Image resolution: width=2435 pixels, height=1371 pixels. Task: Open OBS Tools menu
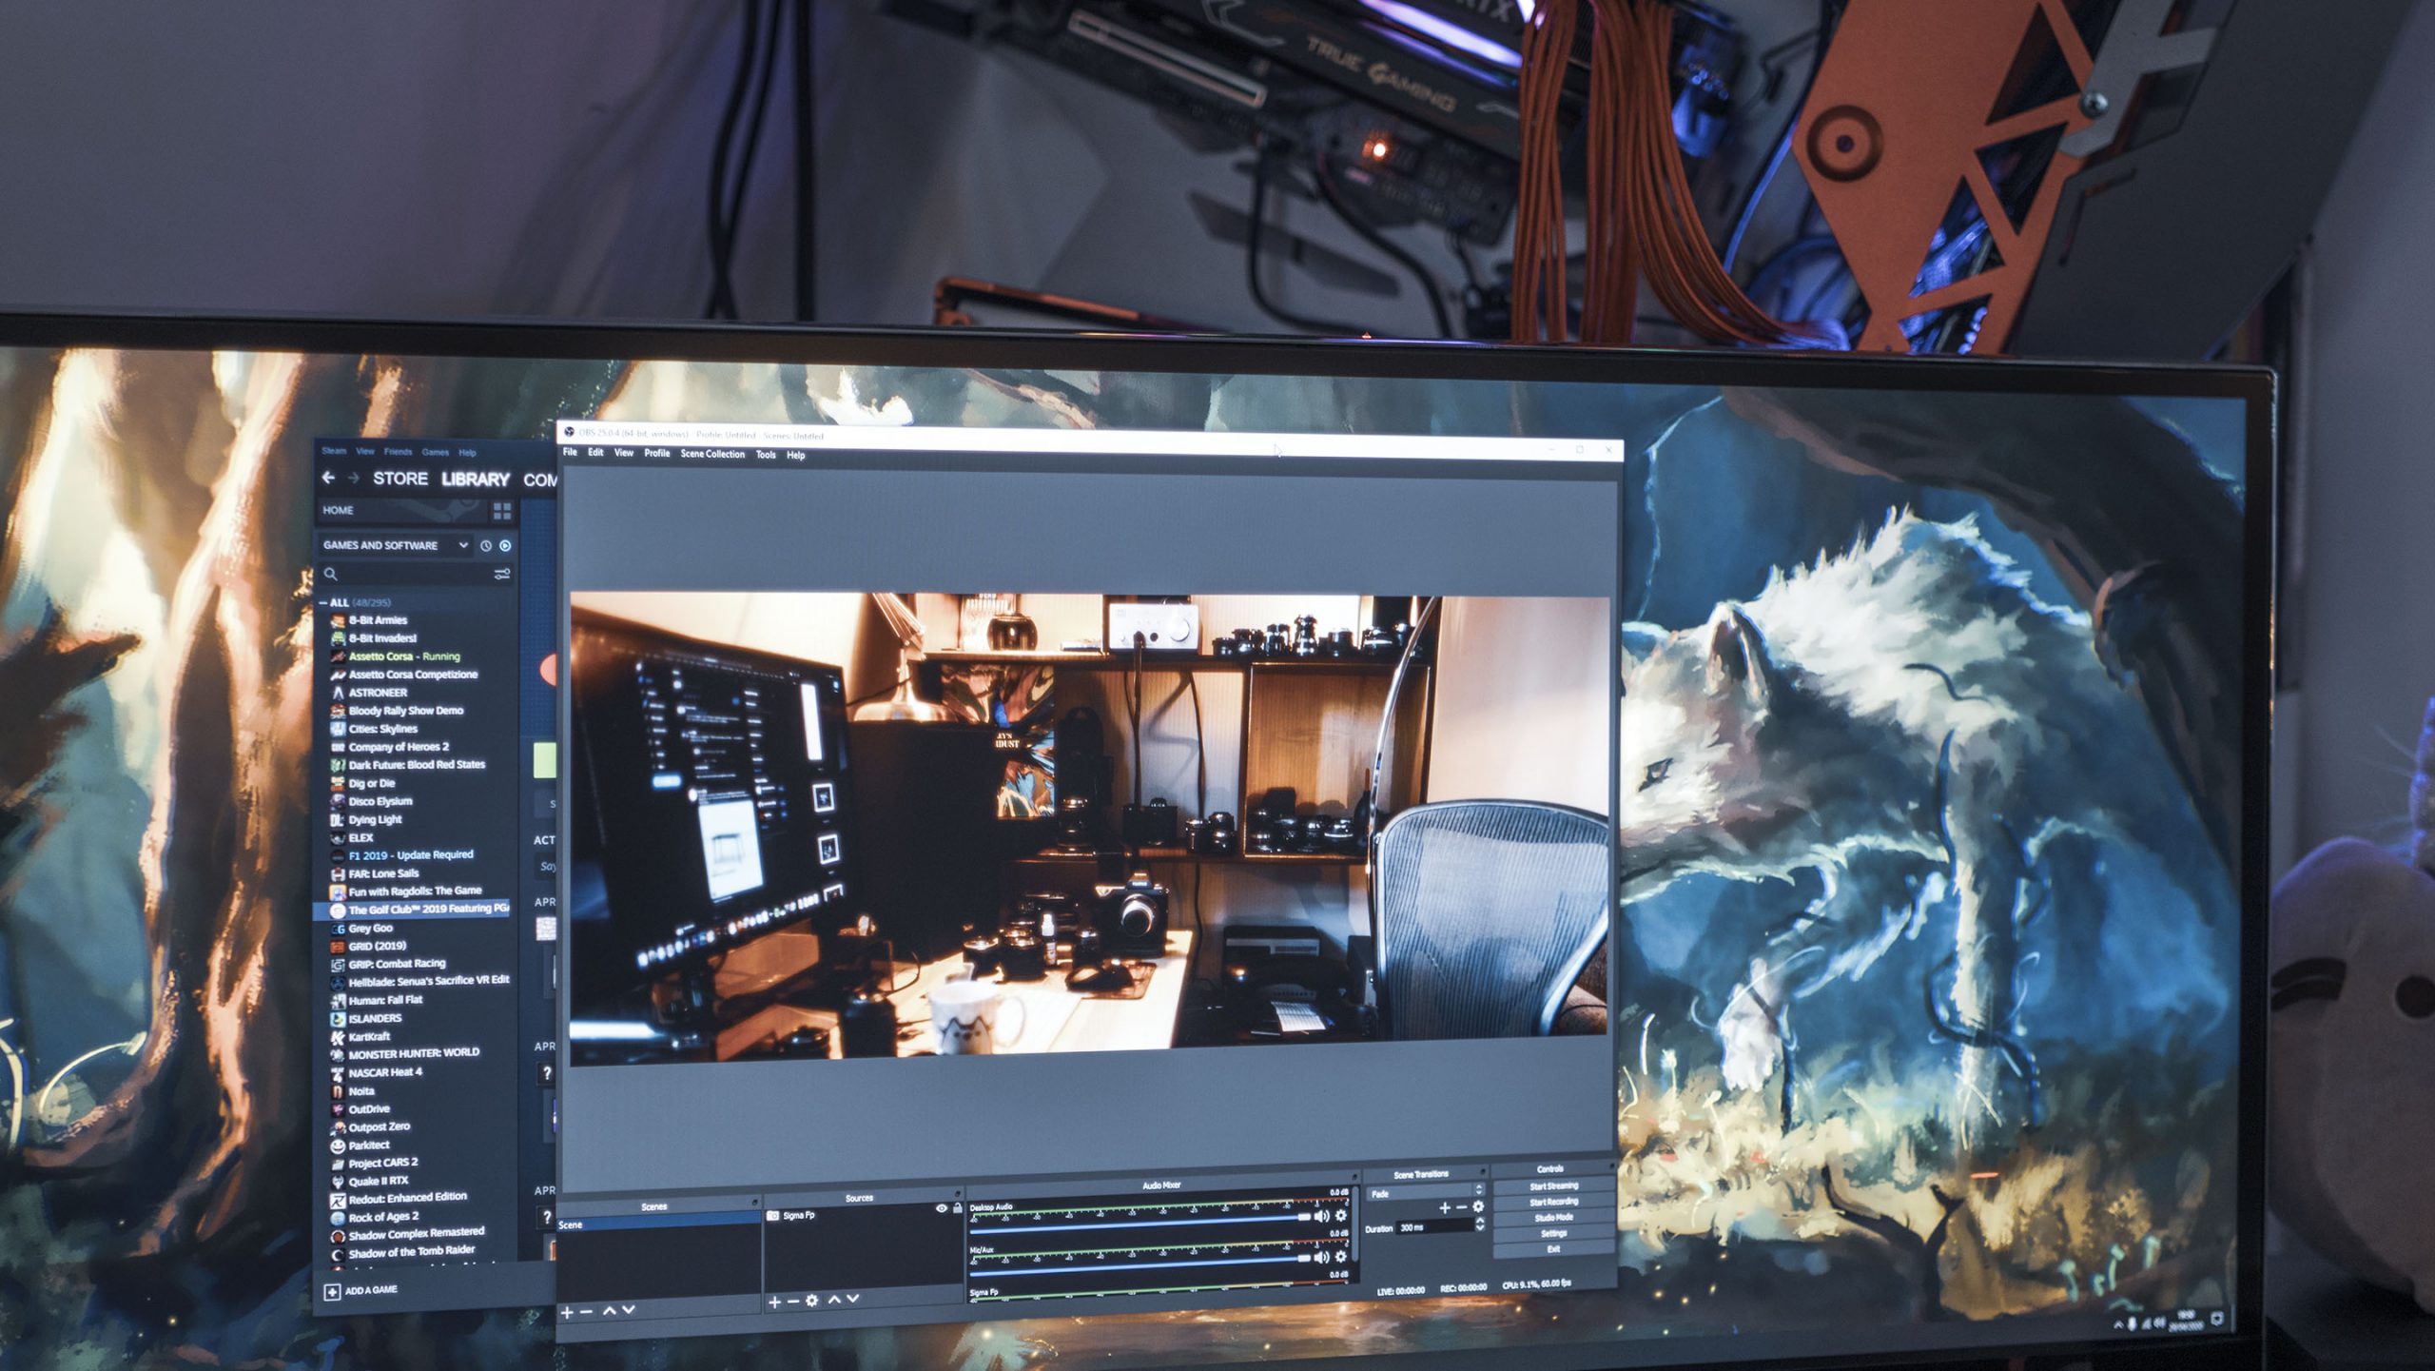point(766,455)
